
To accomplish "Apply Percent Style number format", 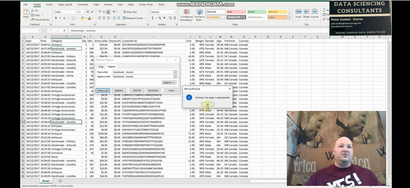I will pyautogui.click(x=160, y=18).
